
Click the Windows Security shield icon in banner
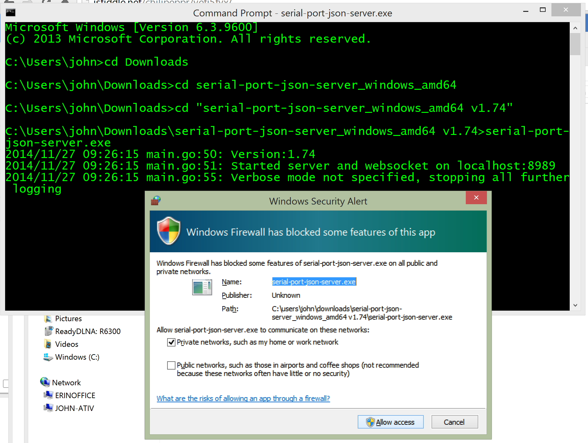(168, 231)
